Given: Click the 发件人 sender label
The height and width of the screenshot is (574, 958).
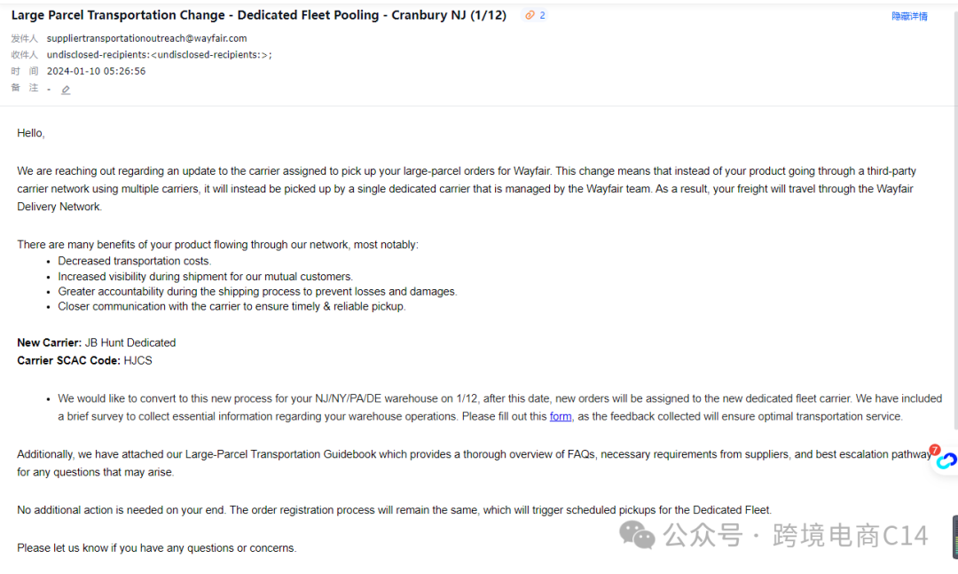Looking at the screenshot, I should [x=25, y=38].
